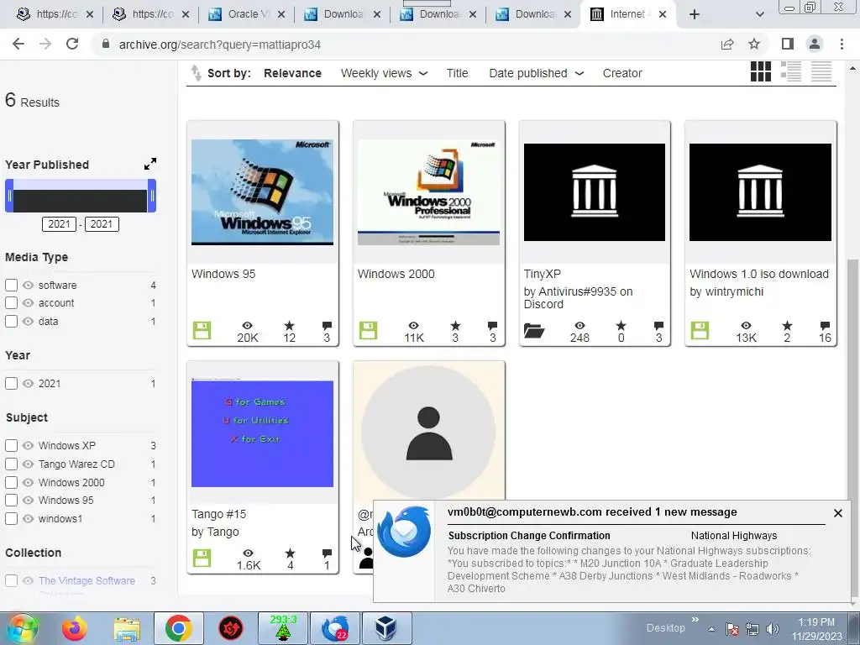Switch to extended list view
The image size is (860, 645).
click(791, 71)
